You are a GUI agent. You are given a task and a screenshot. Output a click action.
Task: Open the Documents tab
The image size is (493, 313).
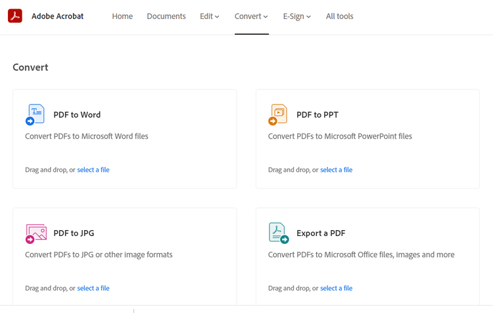pos(166,16)
